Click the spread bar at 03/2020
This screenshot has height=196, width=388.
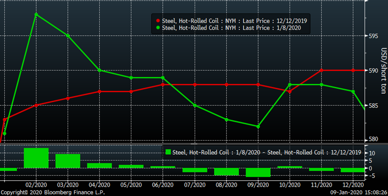[x=68, y=161]
